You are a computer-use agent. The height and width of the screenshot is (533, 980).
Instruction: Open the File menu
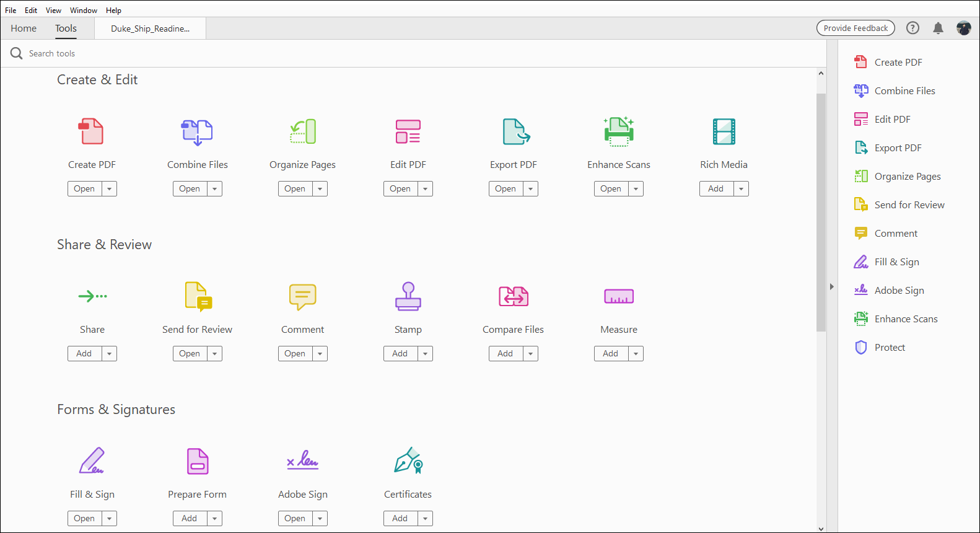coord(11,11)
